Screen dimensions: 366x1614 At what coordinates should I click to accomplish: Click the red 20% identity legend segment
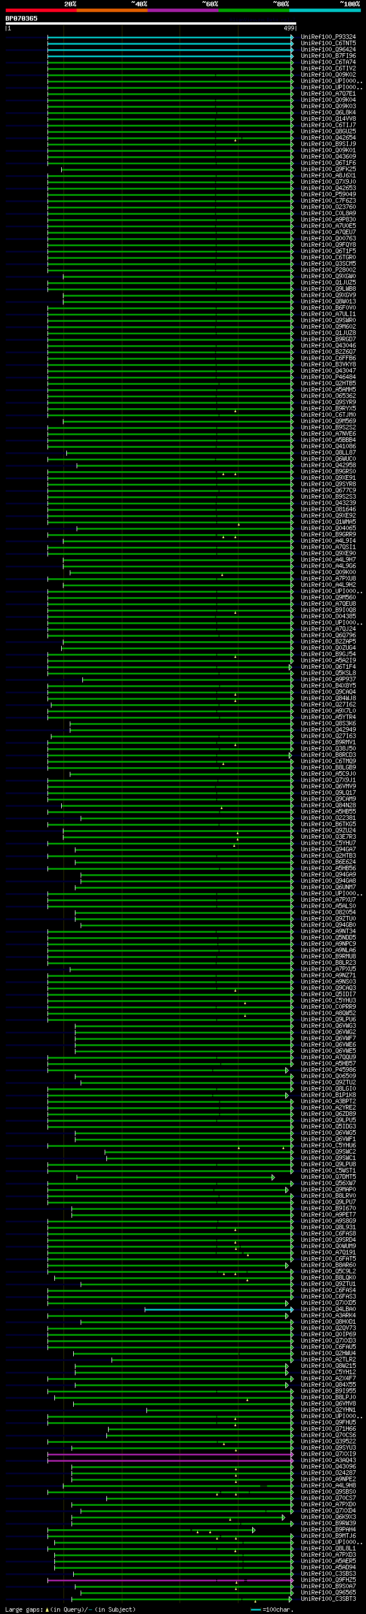(x=41, y=11)
